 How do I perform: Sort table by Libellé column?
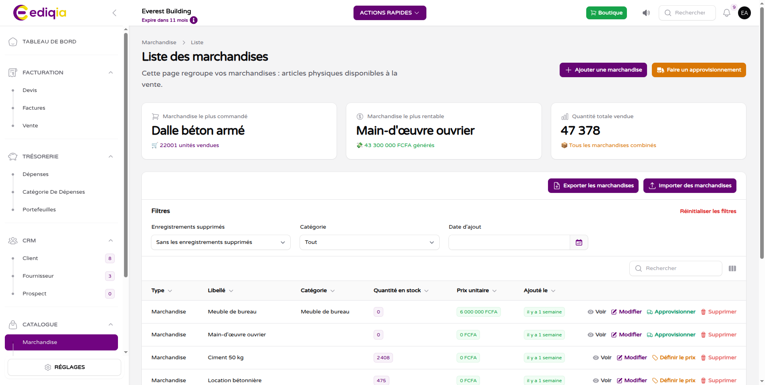coord(221,291)
